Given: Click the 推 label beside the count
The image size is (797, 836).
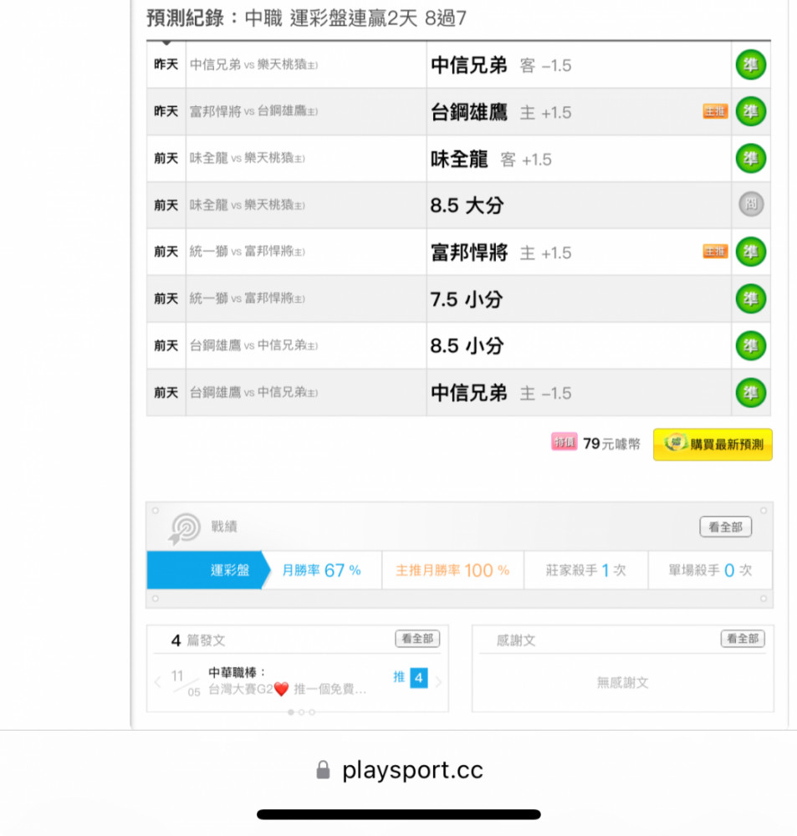Looking at the screenshot, I should (x=399, y=677).
